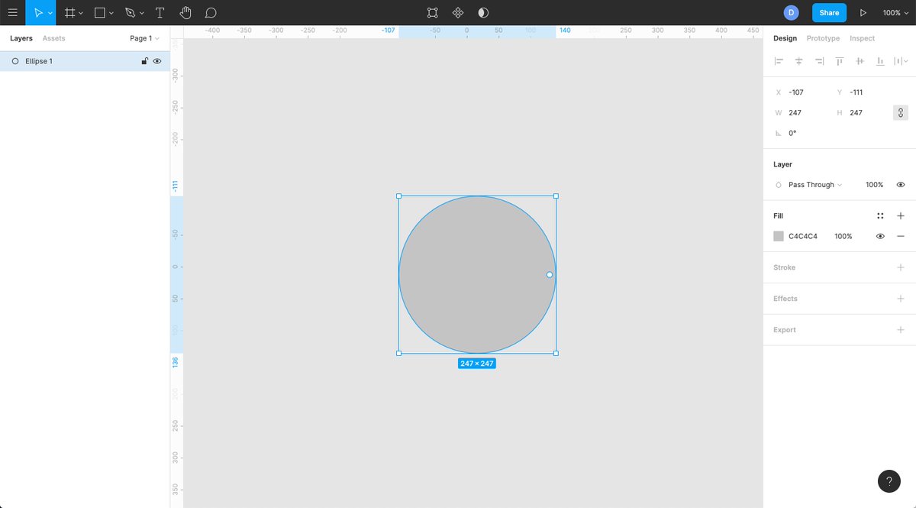Screen dimensions: 916x508
Task: Align selection to left
Action: 779,61
